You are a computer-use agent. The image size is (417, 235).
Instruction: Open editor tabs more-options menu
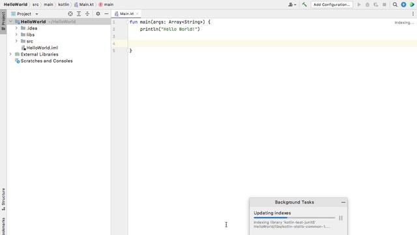412,14
